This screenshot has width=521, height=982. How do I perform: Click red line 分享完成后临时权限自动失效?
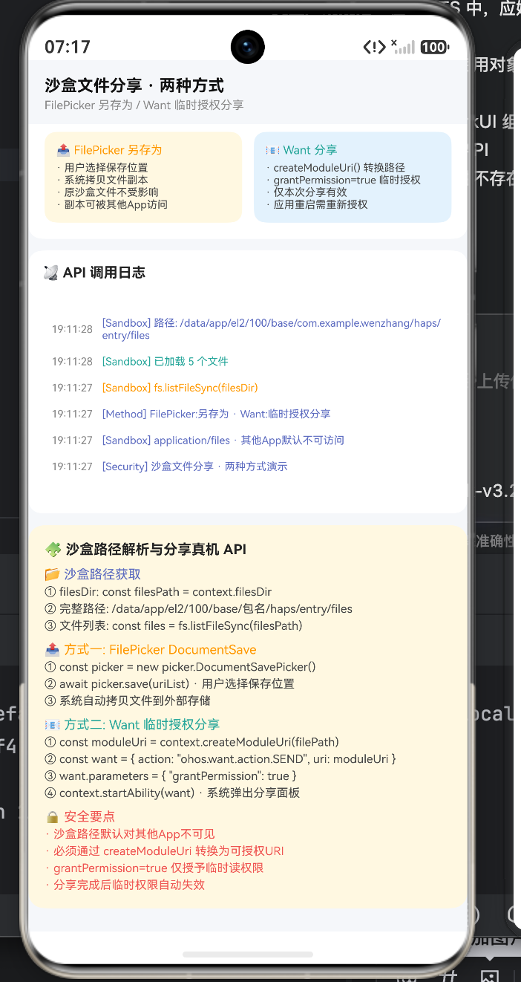(125, 885)
